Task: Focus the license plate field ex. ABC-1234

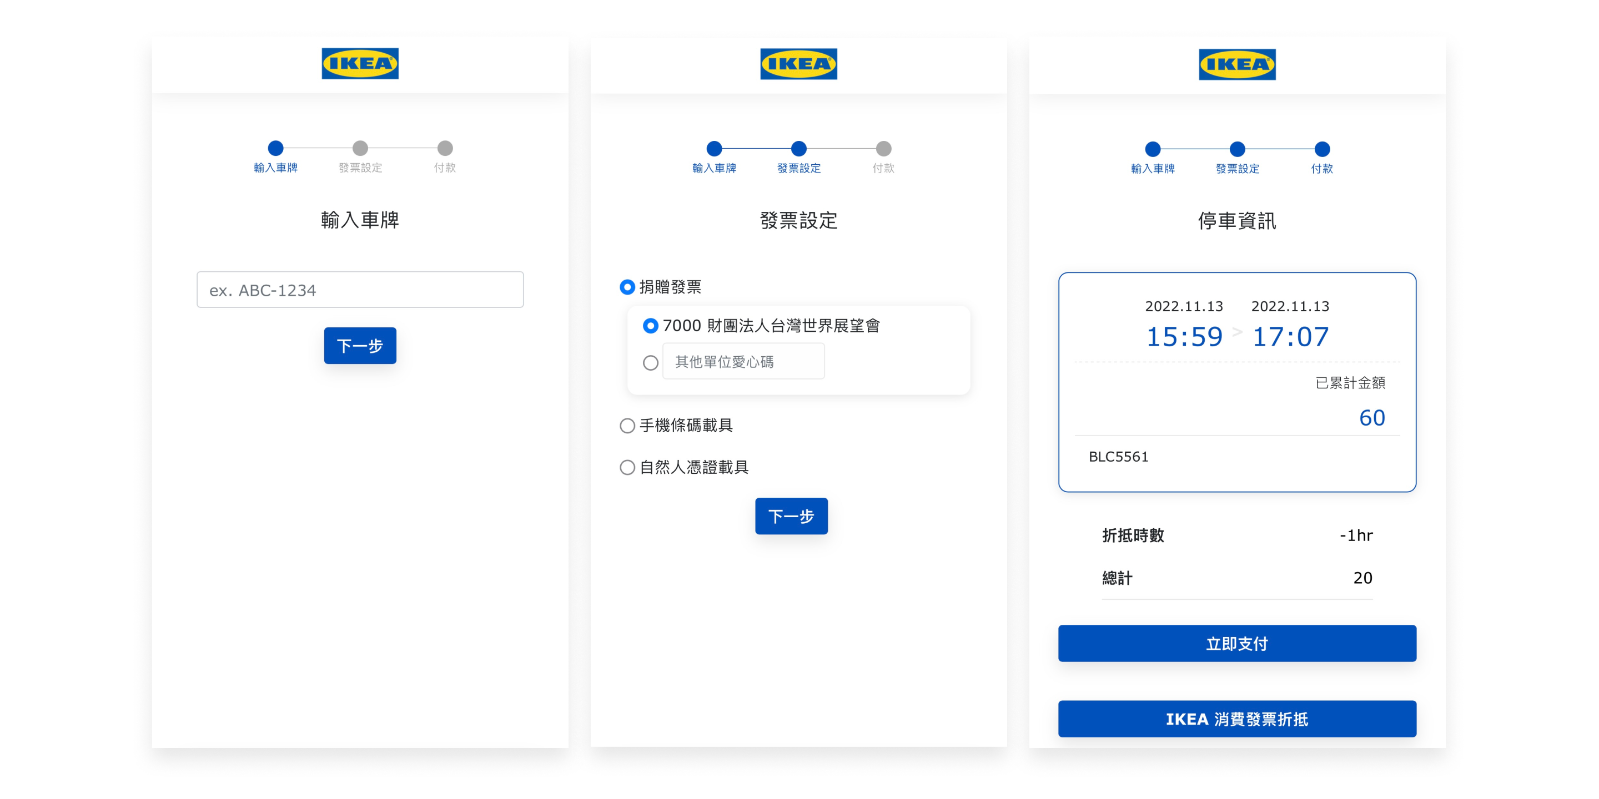Action: pos(360,290)
